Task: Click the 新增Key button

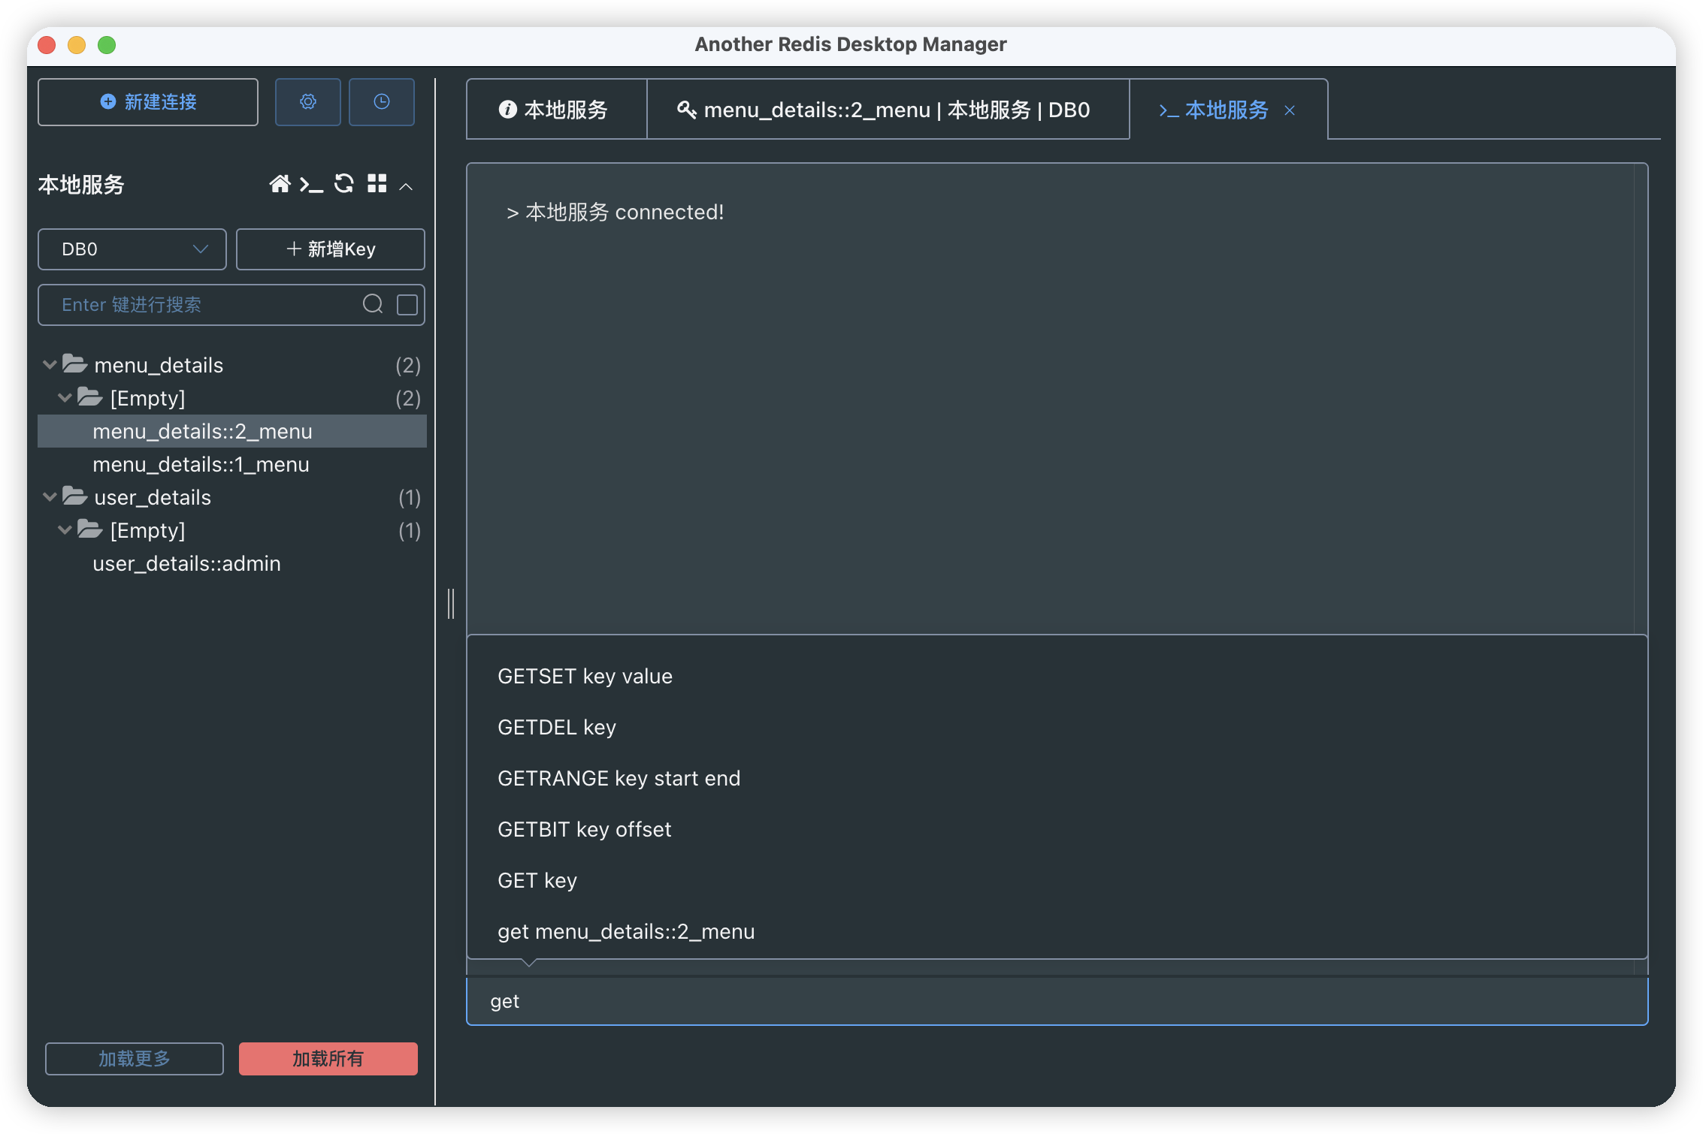Action: click(x=331, y=249)
